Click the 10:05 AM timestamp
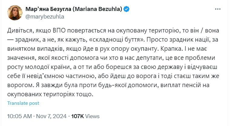 tap(19, 116)
